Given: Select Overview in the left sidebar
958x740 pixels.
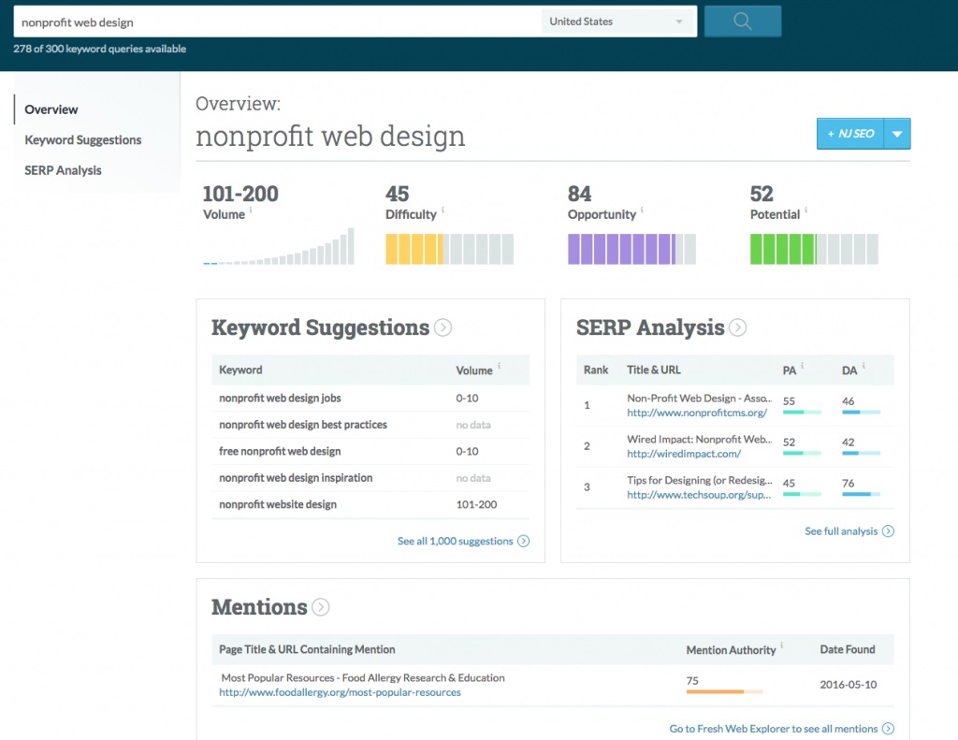Looking at the screenshot, I should (51, 109).
